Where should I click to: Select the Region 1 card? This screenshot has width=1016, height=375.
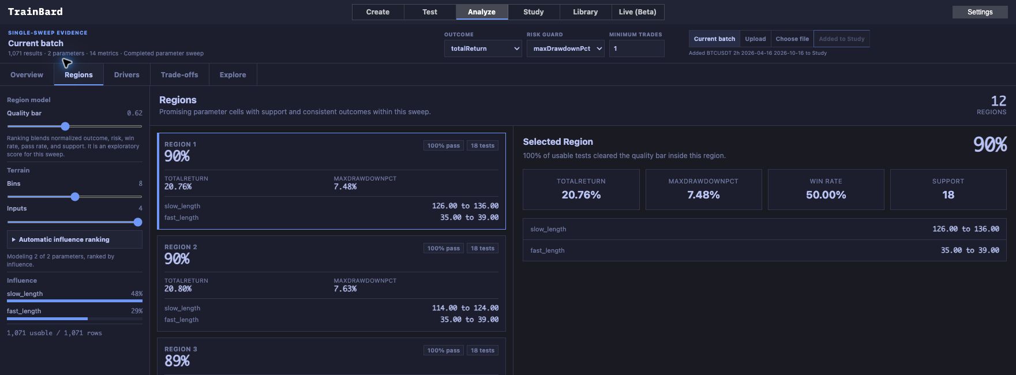coord(331,181)
